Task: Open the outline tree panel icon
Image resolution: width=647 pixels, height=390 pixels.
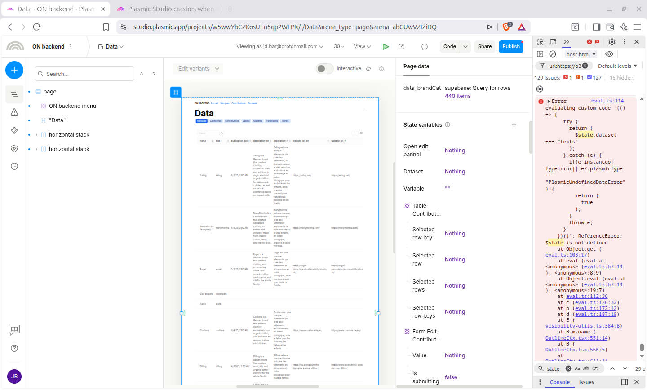Action: 14,94
